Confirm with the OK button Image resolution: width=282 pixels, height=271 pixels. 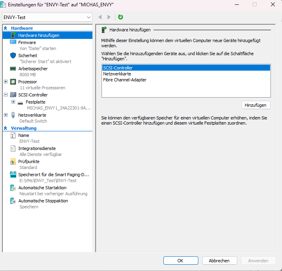pos(180,261)
